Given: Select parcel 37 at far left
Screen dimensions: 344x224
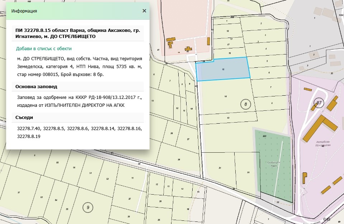Looking at the screenshot, I should coord(19,192).
